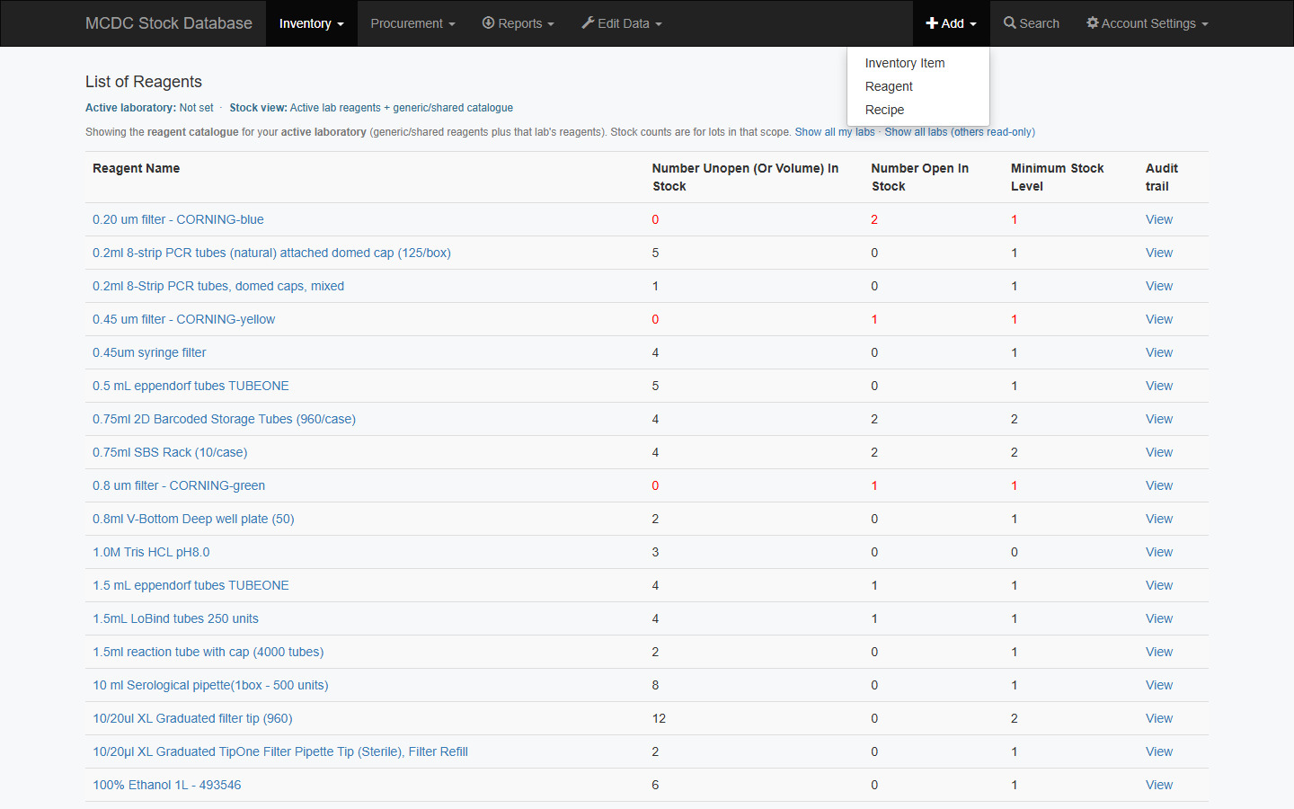This screenshot has width=1294, height=809.
Task: Open the Inventory dropdown menu
Action: click(311, 23)
